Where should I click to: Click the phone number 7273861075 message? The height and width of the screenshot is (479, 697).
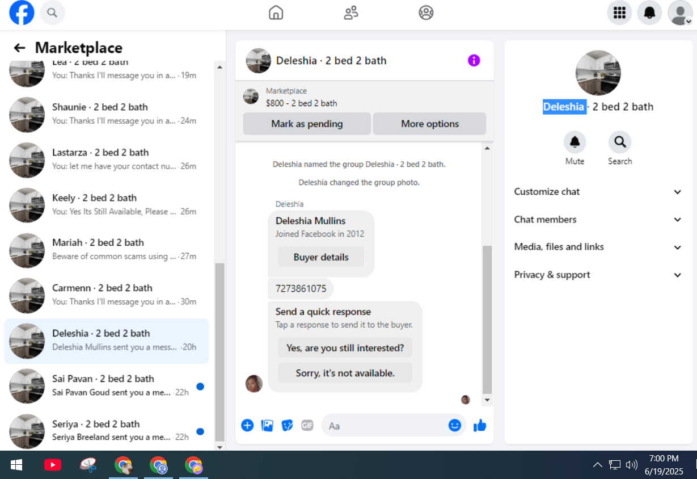pos(301,288)
